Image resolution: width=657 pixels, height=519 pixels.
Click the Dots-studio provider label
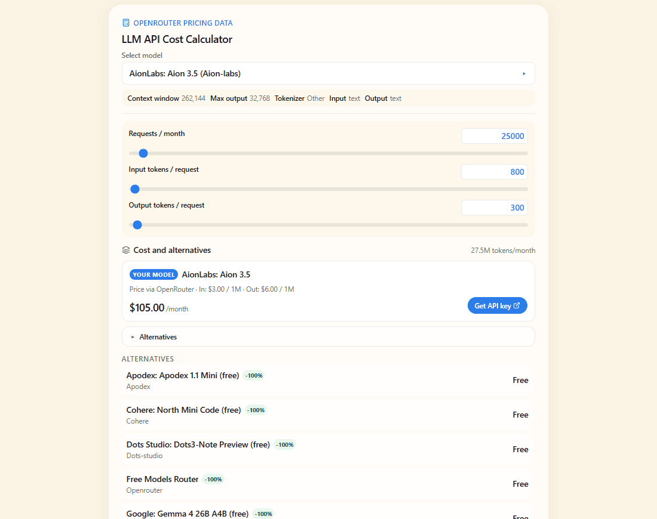[145, 456]
